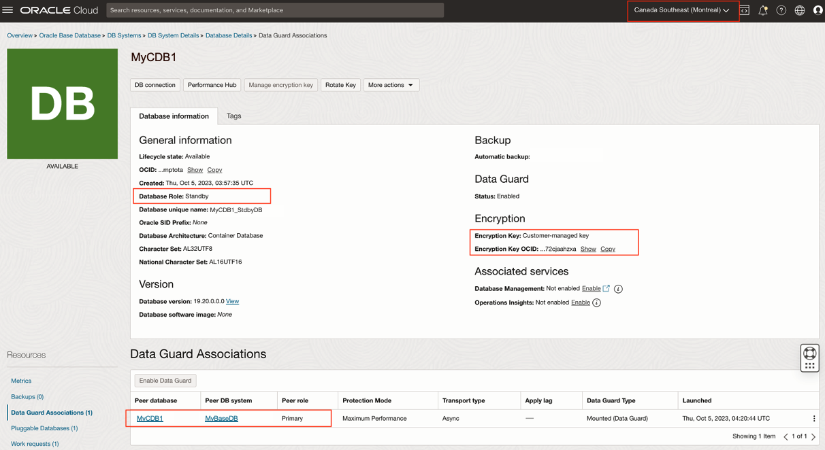Open the row actions three-dot menu

coord(813,419)
